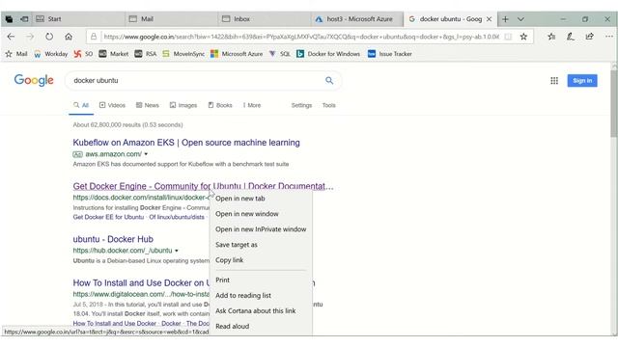Open the Google apps grid

pyautogui.click(x=554, y=81)
